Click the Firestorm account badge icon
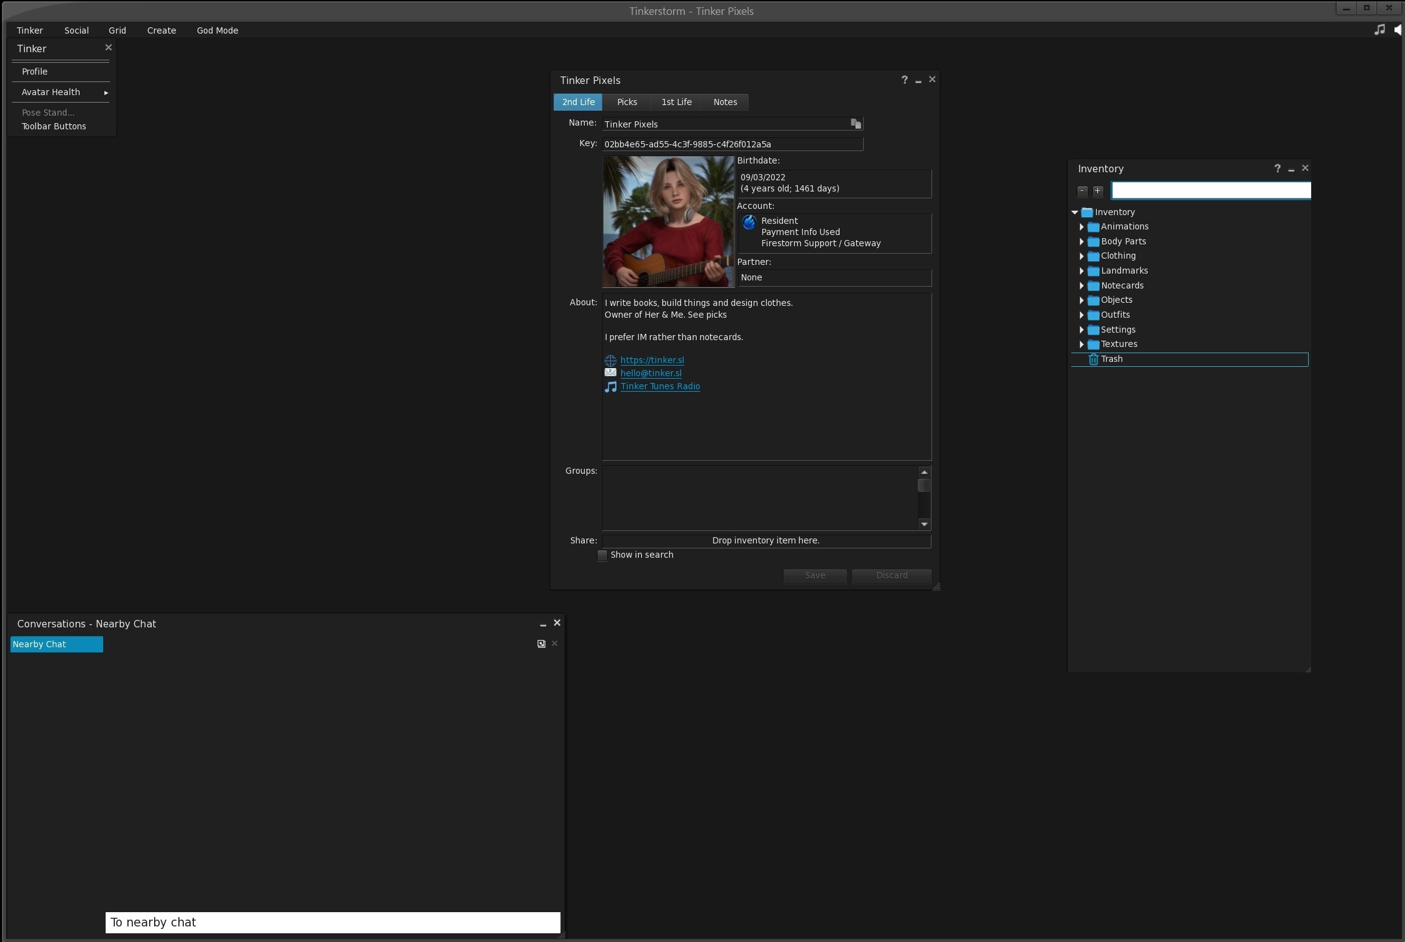Image resolution: width=1405 pixels, height=942 pixels. [749, 222]
